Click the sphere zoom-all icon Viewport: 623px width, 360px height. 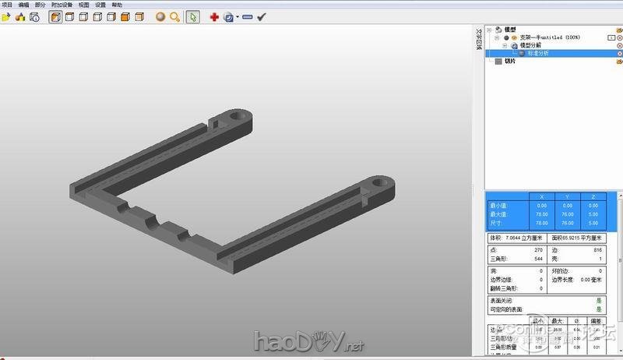(x=160, y=16)
